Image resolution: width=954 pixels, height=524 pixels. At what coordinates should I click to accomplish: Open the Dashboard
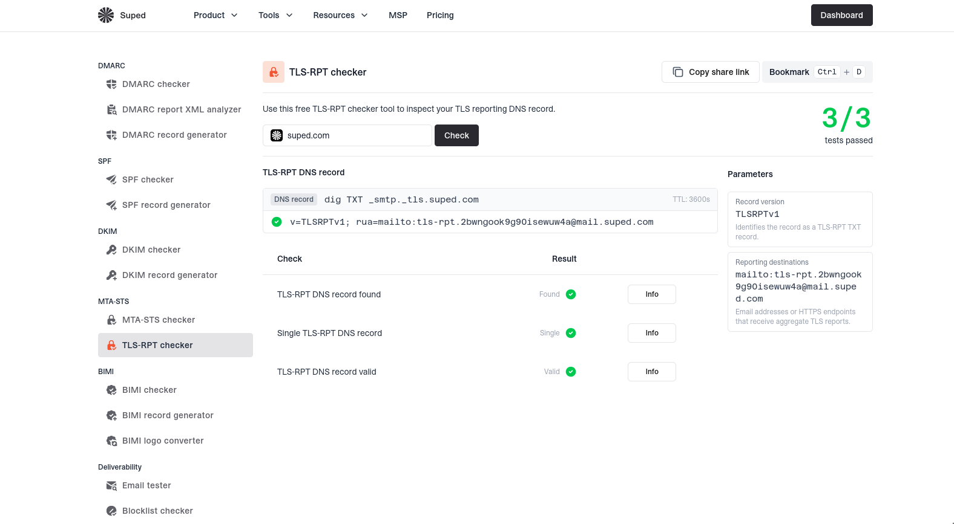pos(841,15)
